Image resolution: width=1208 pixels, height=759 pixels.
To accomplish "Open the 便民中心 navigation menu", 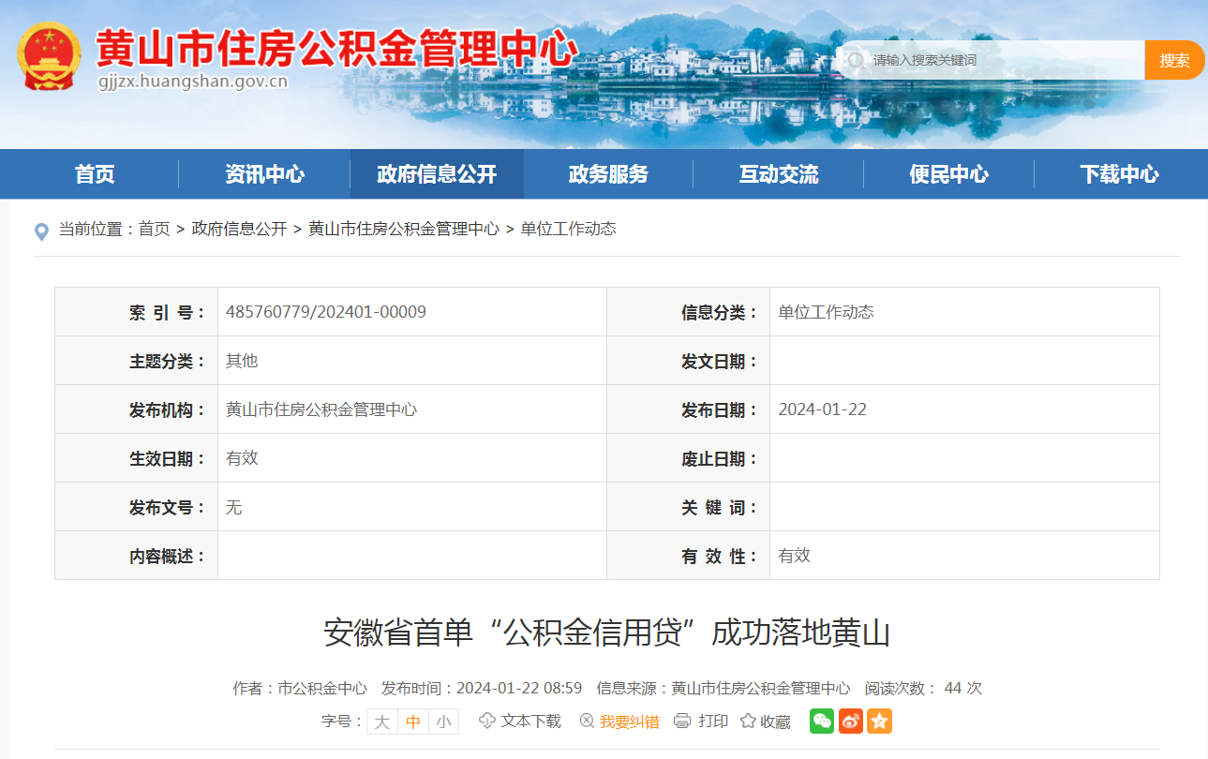I will click(949, 173).
